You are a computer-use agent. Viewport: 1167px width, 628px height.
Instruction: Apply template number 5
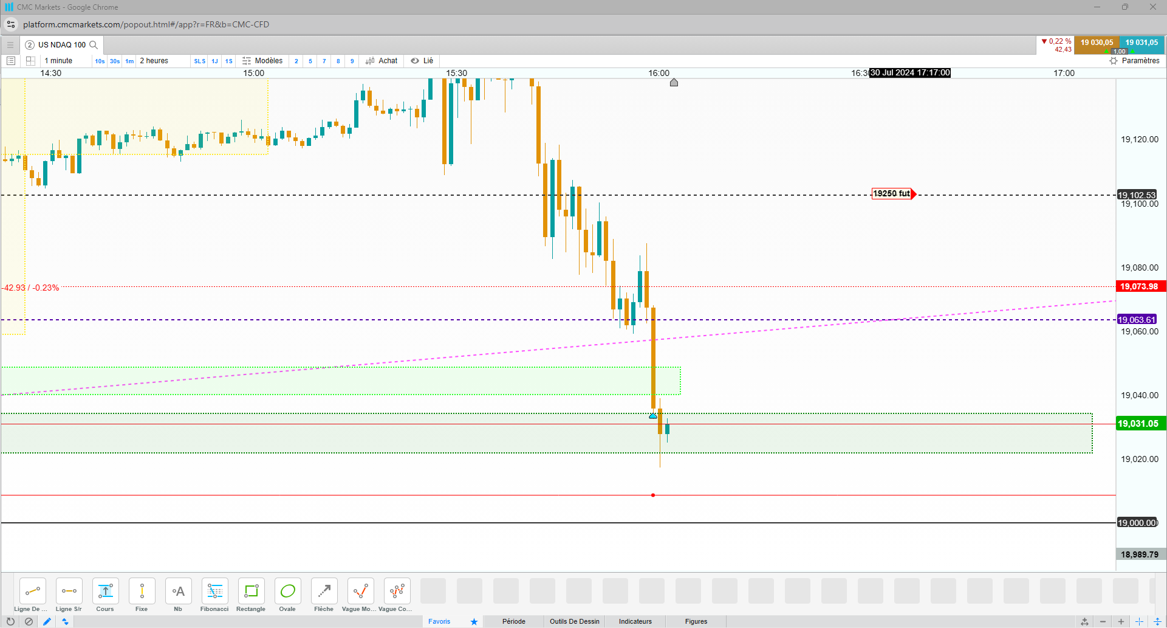click(310, 61)
